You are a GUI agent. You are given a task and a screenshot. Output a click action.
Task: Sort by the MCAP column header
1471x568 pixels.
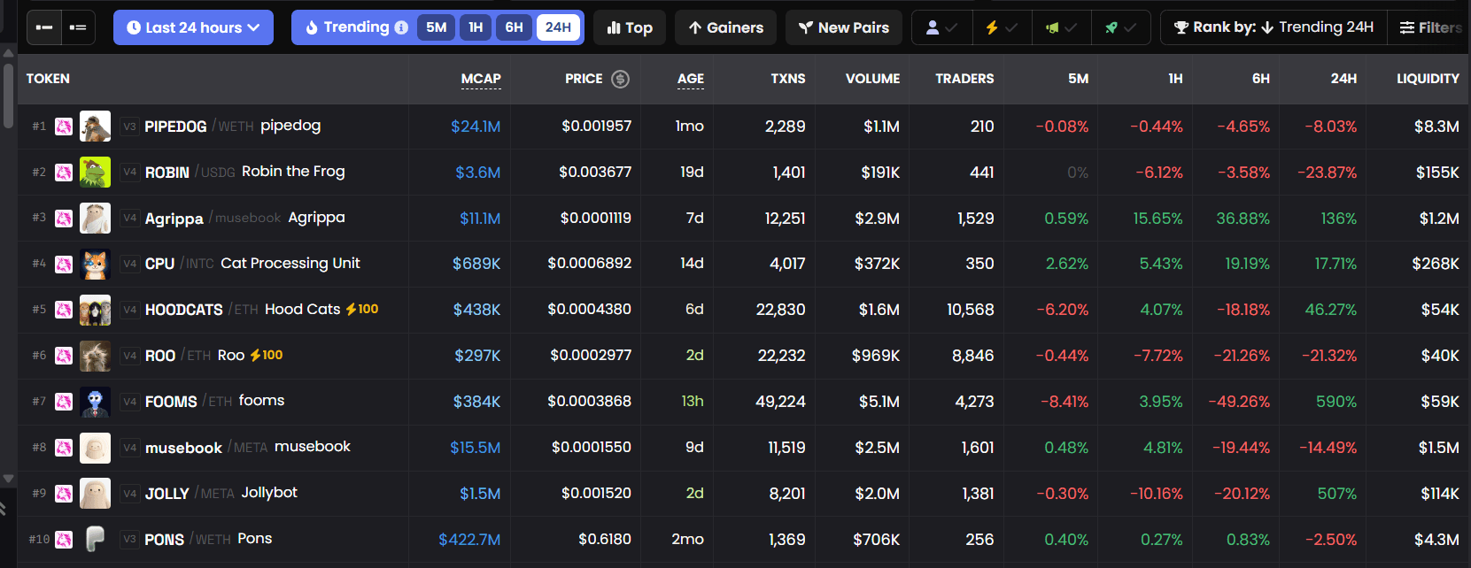481,79
